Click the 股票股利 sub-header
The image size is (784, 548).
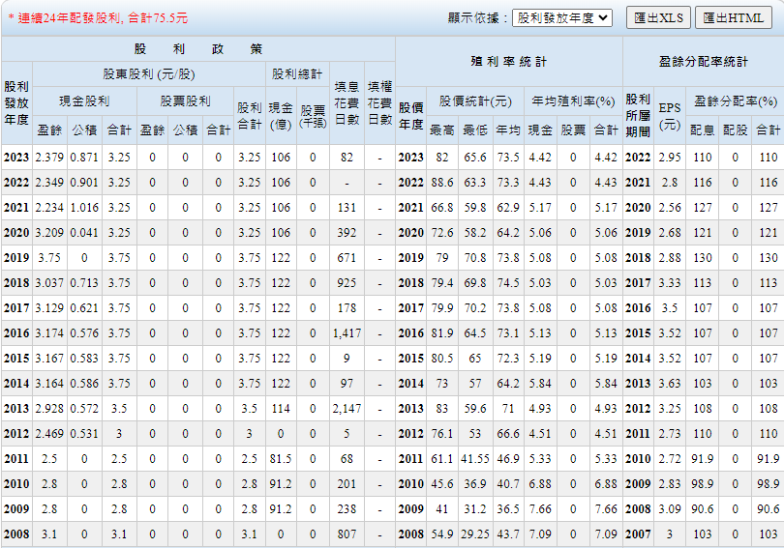click(x=185, y=100)
